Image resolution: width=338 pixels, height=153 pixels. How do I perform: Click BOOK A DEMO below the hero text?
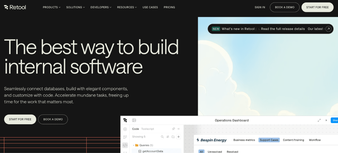pyautogui.click(x=53, y=119)
